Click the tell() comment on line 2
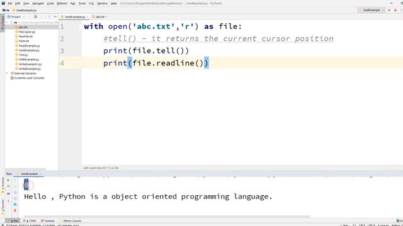 [219, 39]
